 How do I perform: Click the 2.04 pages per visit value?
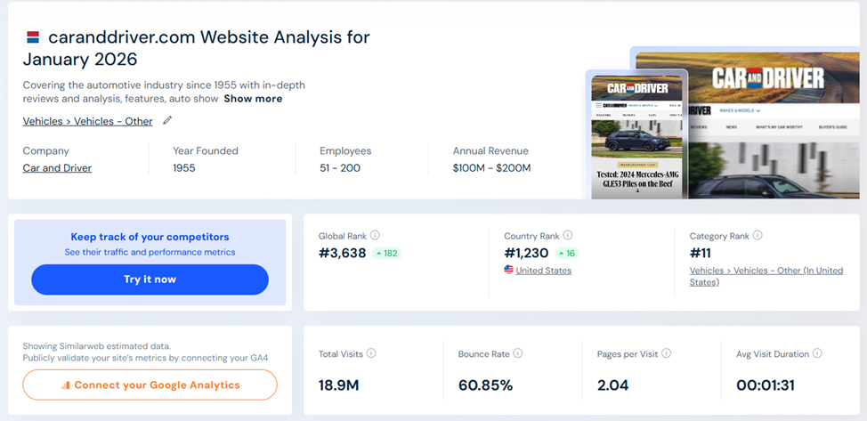coord(612,385)
